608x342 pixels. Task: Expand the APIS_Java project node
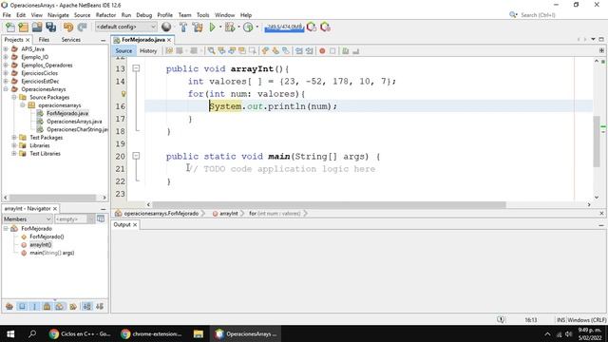[x=6, y=49]
